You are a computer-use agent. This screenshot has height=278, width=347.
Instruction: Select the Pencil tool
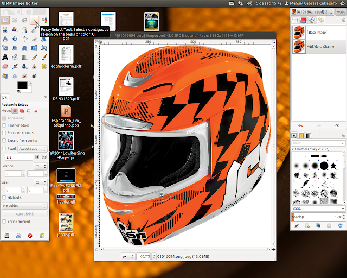(34, 57)
